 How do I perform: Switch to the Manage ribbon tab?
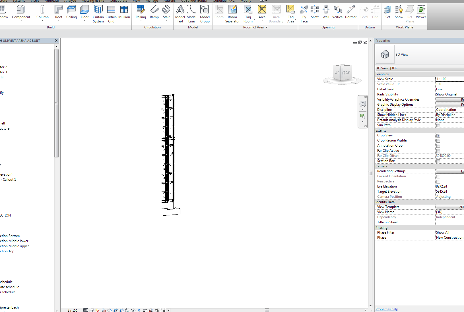(x=152, y=1)
